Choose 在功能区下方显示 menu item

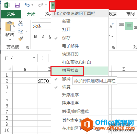(x=80, y=129)
